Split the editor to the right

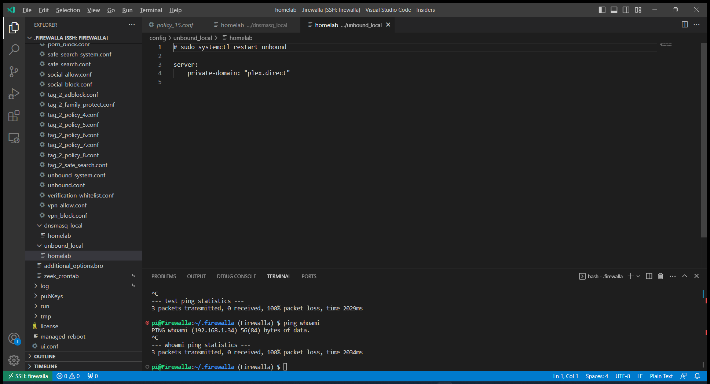click(x=684, y=25)
